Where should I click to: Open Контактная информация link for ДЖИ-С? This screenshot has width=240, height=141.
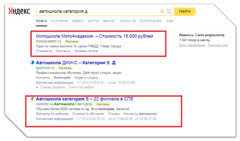click(x=55, y=83)
